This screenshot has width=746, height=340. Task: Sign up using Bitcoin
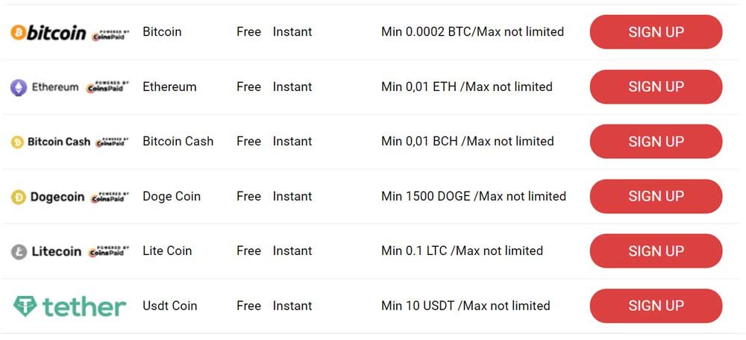pyautogui.click(x=656, y=32)
